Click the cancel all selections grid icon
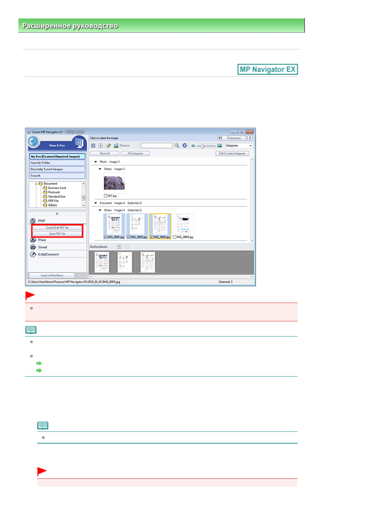This screenshot has width=390, height=505. 101,146
